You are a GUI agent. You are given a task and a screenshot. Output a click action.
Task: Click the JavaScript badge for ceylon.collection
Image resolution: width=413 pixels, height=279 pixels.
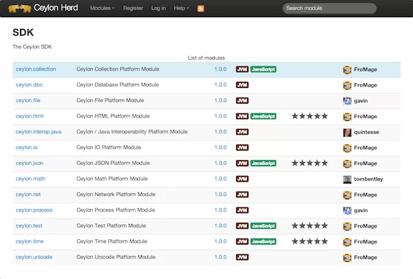click(263, 69)
